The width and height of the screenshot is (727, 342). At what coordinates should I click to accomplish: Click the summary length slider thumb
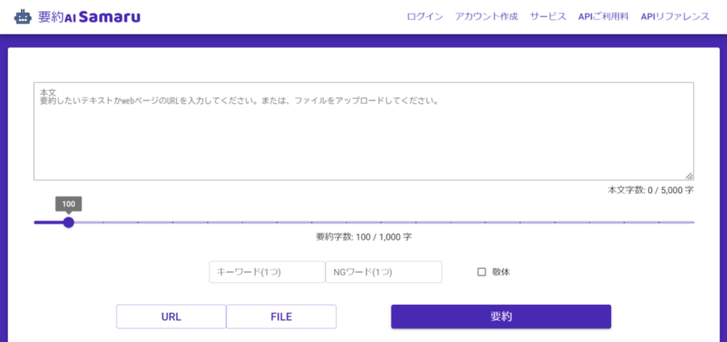pyautogui.click(x=69, y=222)
